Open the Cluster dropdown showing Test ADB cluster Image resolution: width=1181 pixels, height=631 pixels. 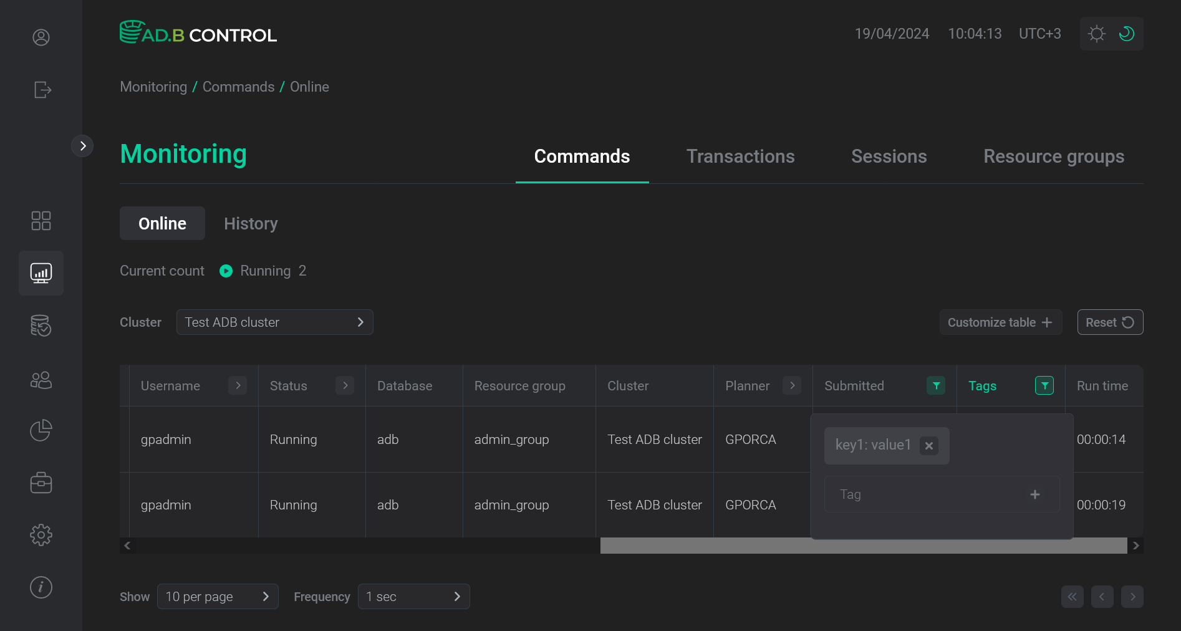pos(274,322)
